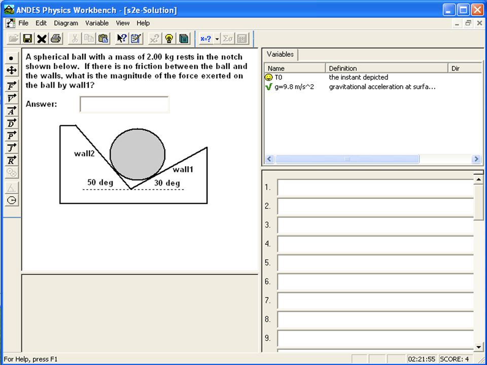Select the Relative position R vector tool
Viewport: 487px width, 365px height.
[12, 160]
